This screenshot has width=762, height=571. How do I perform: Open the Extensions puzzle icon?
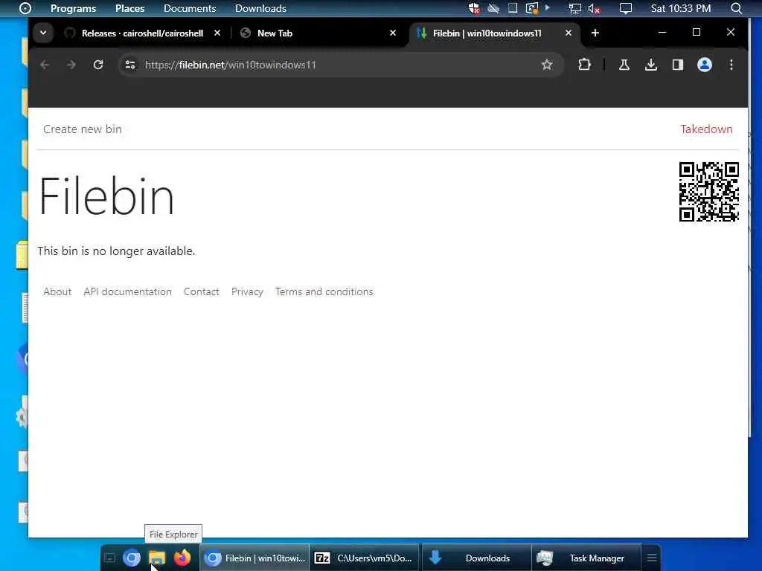tap(584, 65)
